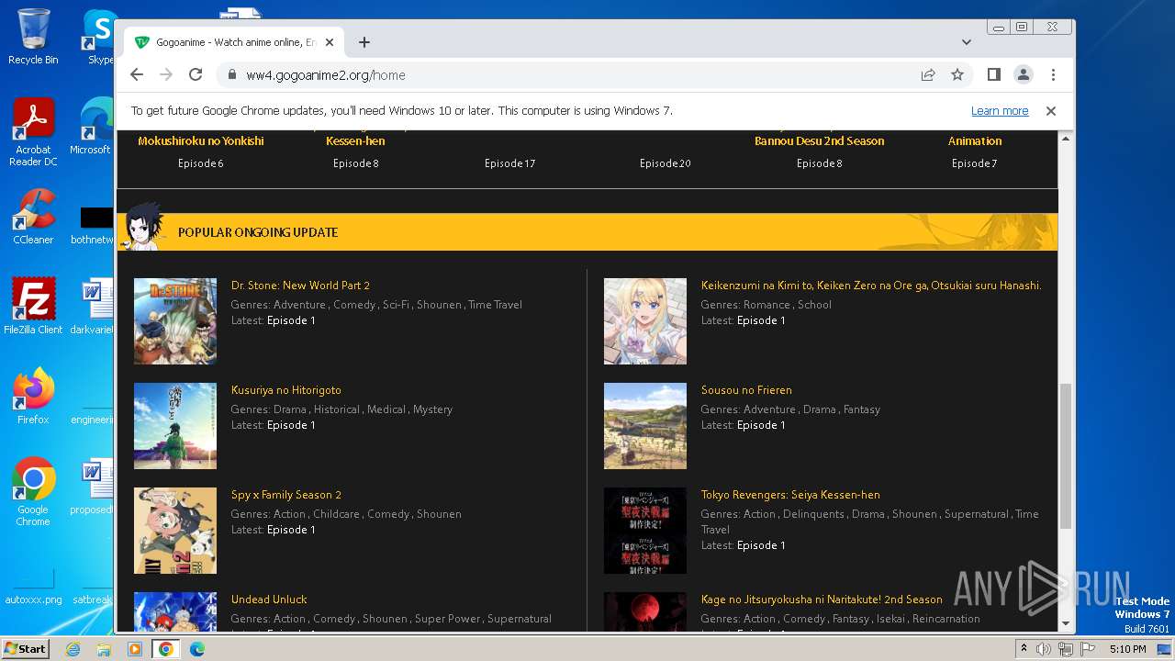Click scrollbar down arrow
The height and width of the screenshot is (661, 1175).
coord(1066,623)
